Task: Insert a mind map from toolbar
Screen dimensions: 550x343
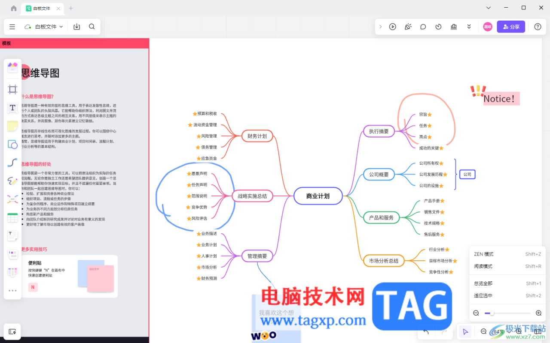Action: click(x=12, y=199)
